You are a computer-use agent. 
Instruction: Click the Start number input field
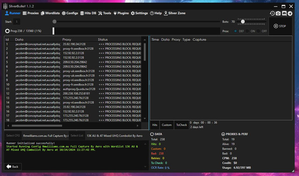tap(17, 22)
